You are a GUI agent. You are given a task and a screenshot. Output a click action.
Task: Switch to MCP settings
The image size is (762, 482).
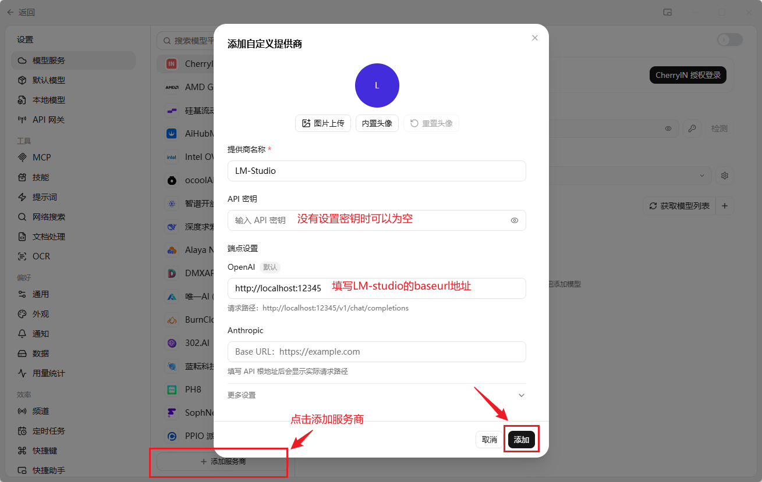click(x=73, y=158)
